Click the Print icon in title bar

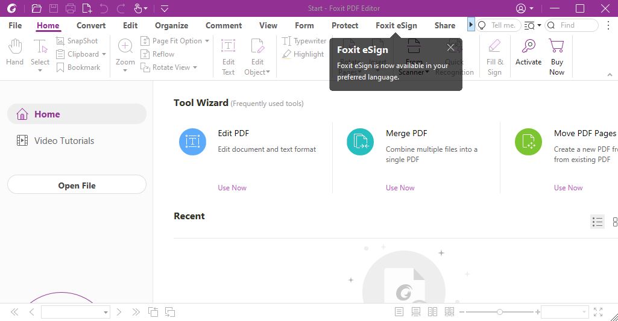(x=70, y=8)
